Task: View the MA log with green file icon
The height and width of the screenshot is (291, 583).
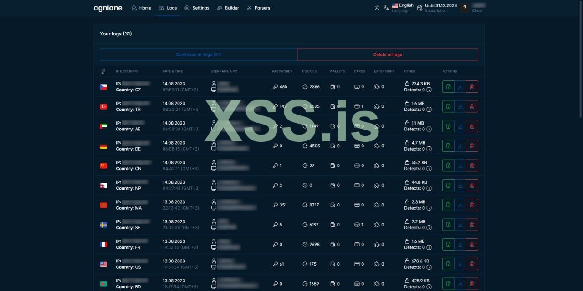Action: [448, 205]
